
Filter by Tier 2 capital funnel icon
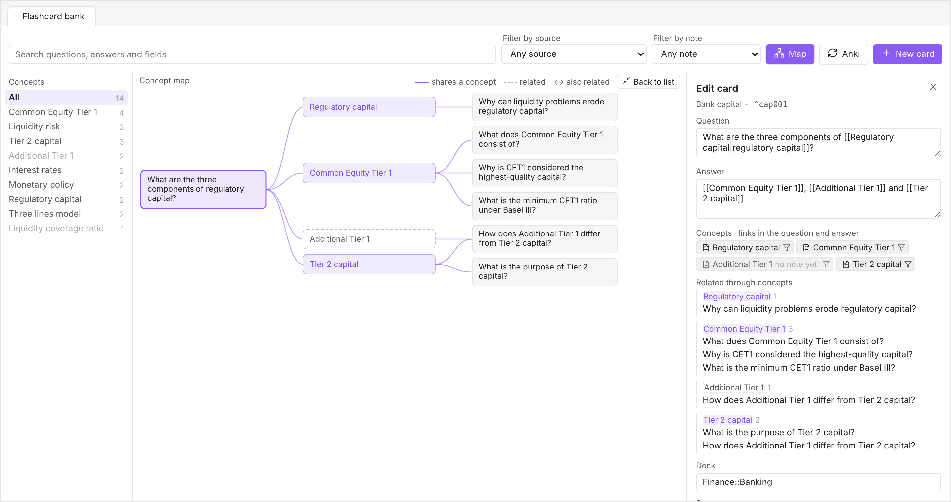[x=908, y=264]
